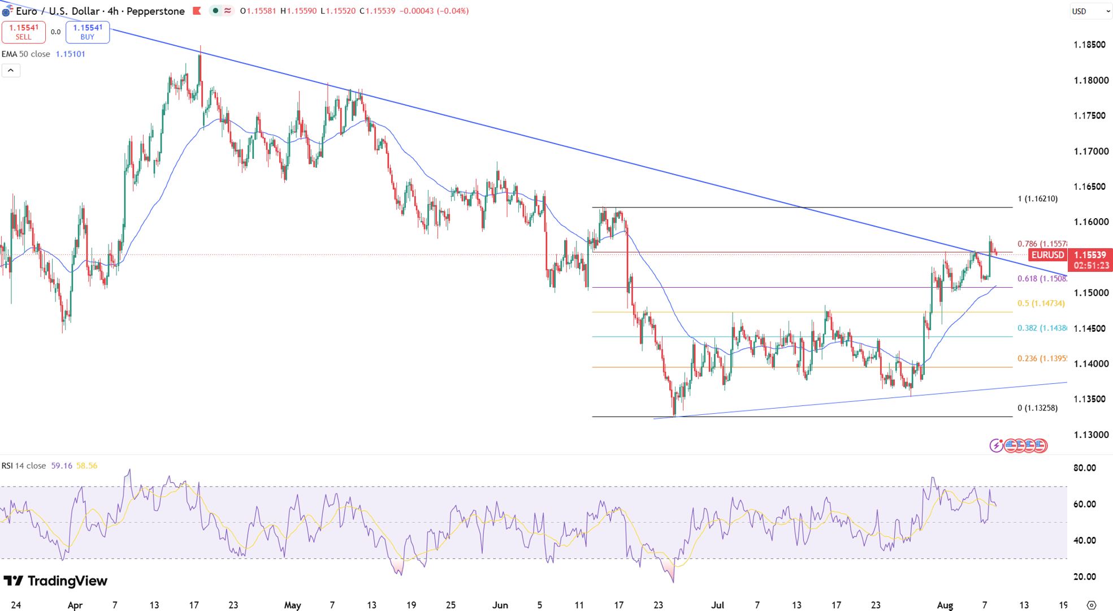The height and width of the screenshot is (611, 1113).
Task: Click 1.16500 on the price axis
Action: [x=1089, y=187]
